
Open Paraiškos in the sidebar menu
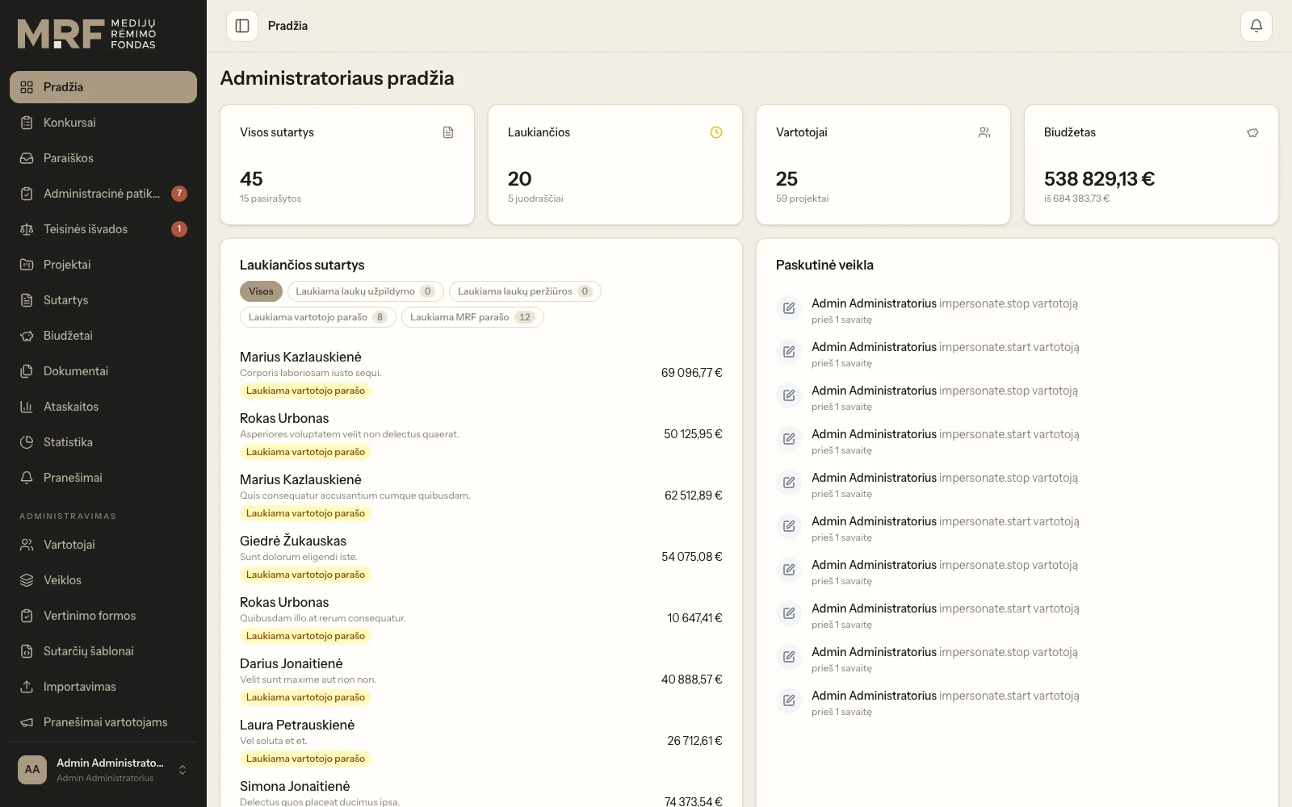click(103, 158)
